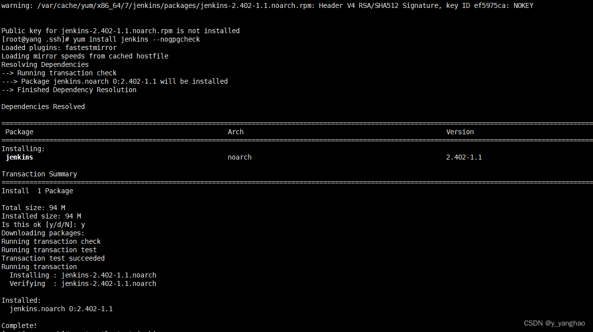Click the 'Version' column header
This screenshot has width=593, height=332.
(460, 132)
